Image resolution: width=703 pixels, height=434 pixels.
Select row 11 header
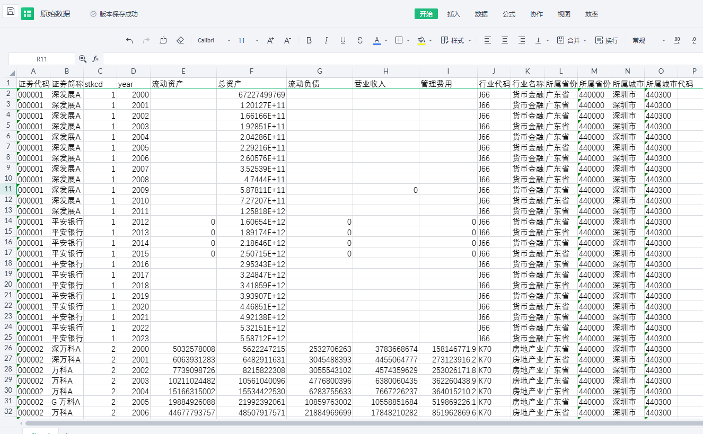pyautogui.click(x=8, y=189)
